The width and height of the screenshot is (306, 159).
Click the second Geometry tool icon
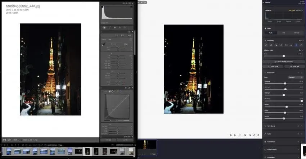(271, 45)
